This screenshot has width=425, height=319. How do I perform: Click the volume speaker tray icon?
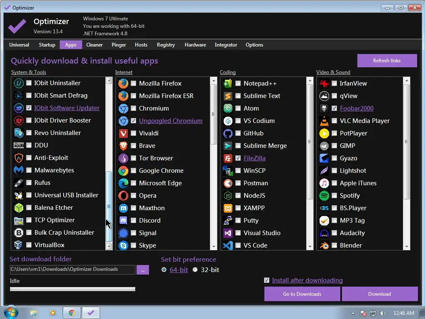tap(383, 313)
